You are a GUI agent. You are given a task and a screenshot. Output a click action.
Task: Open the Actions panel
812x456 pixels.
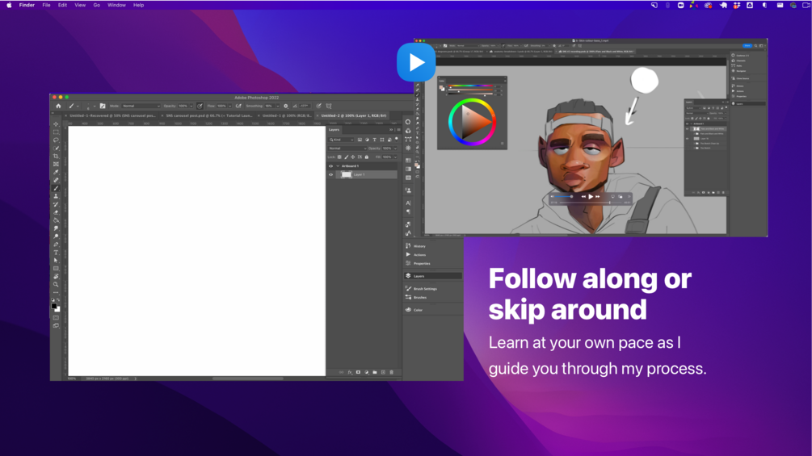(x=419, y=255)
